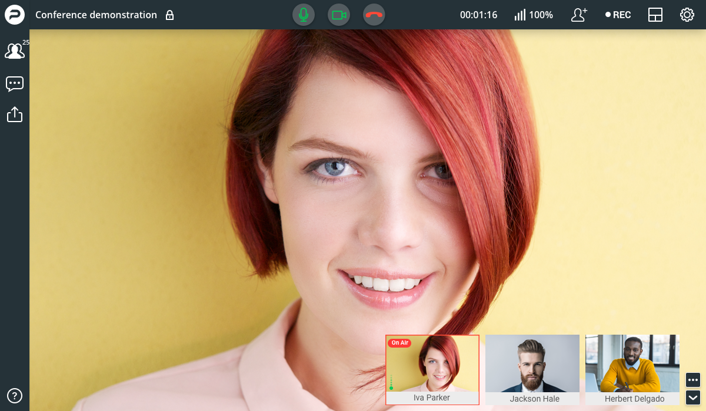
Task: Mute the microphone
Action: click(304, 15)
